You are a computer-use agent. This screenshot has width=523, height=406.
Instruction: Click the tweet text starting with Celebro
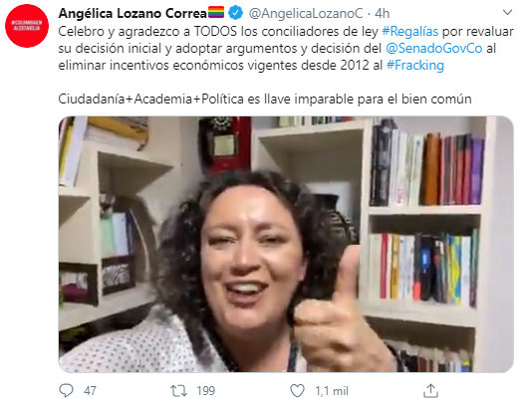[x=286, y=49]
